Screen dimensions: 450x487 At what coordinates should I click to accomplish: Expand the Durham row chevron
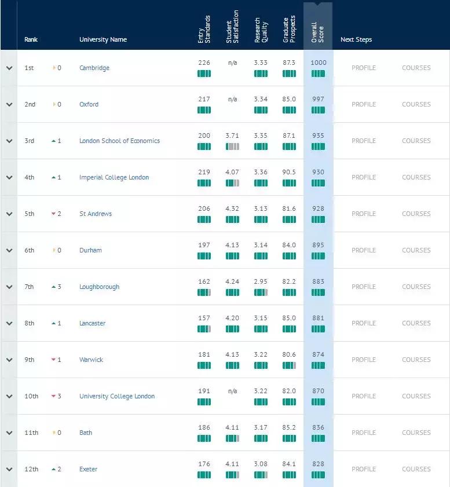click(x=9, y=250)
